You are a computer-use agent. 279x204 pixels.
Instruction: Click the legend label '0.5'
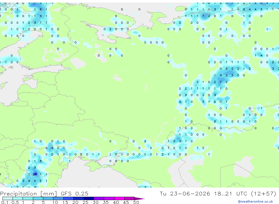pyautogui.click(x=15, y=202)
